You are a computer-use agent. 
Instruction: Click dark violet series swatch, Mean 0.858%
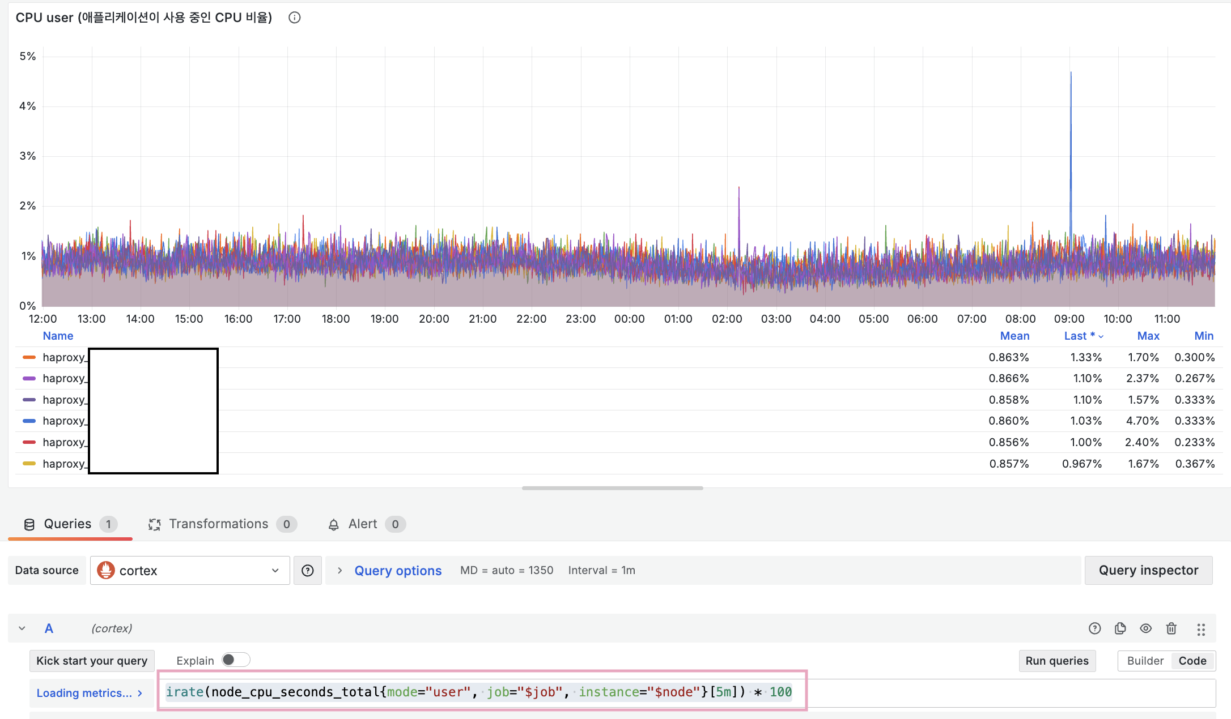click(29, 400)
